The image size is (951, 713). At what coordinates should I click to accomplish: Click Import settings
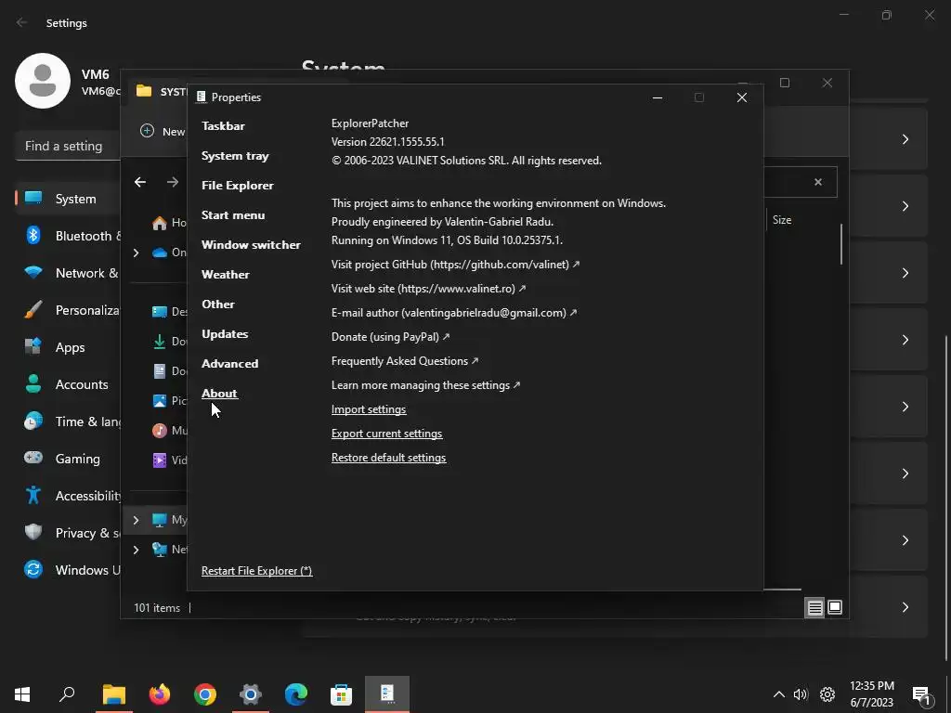point(369,409)
